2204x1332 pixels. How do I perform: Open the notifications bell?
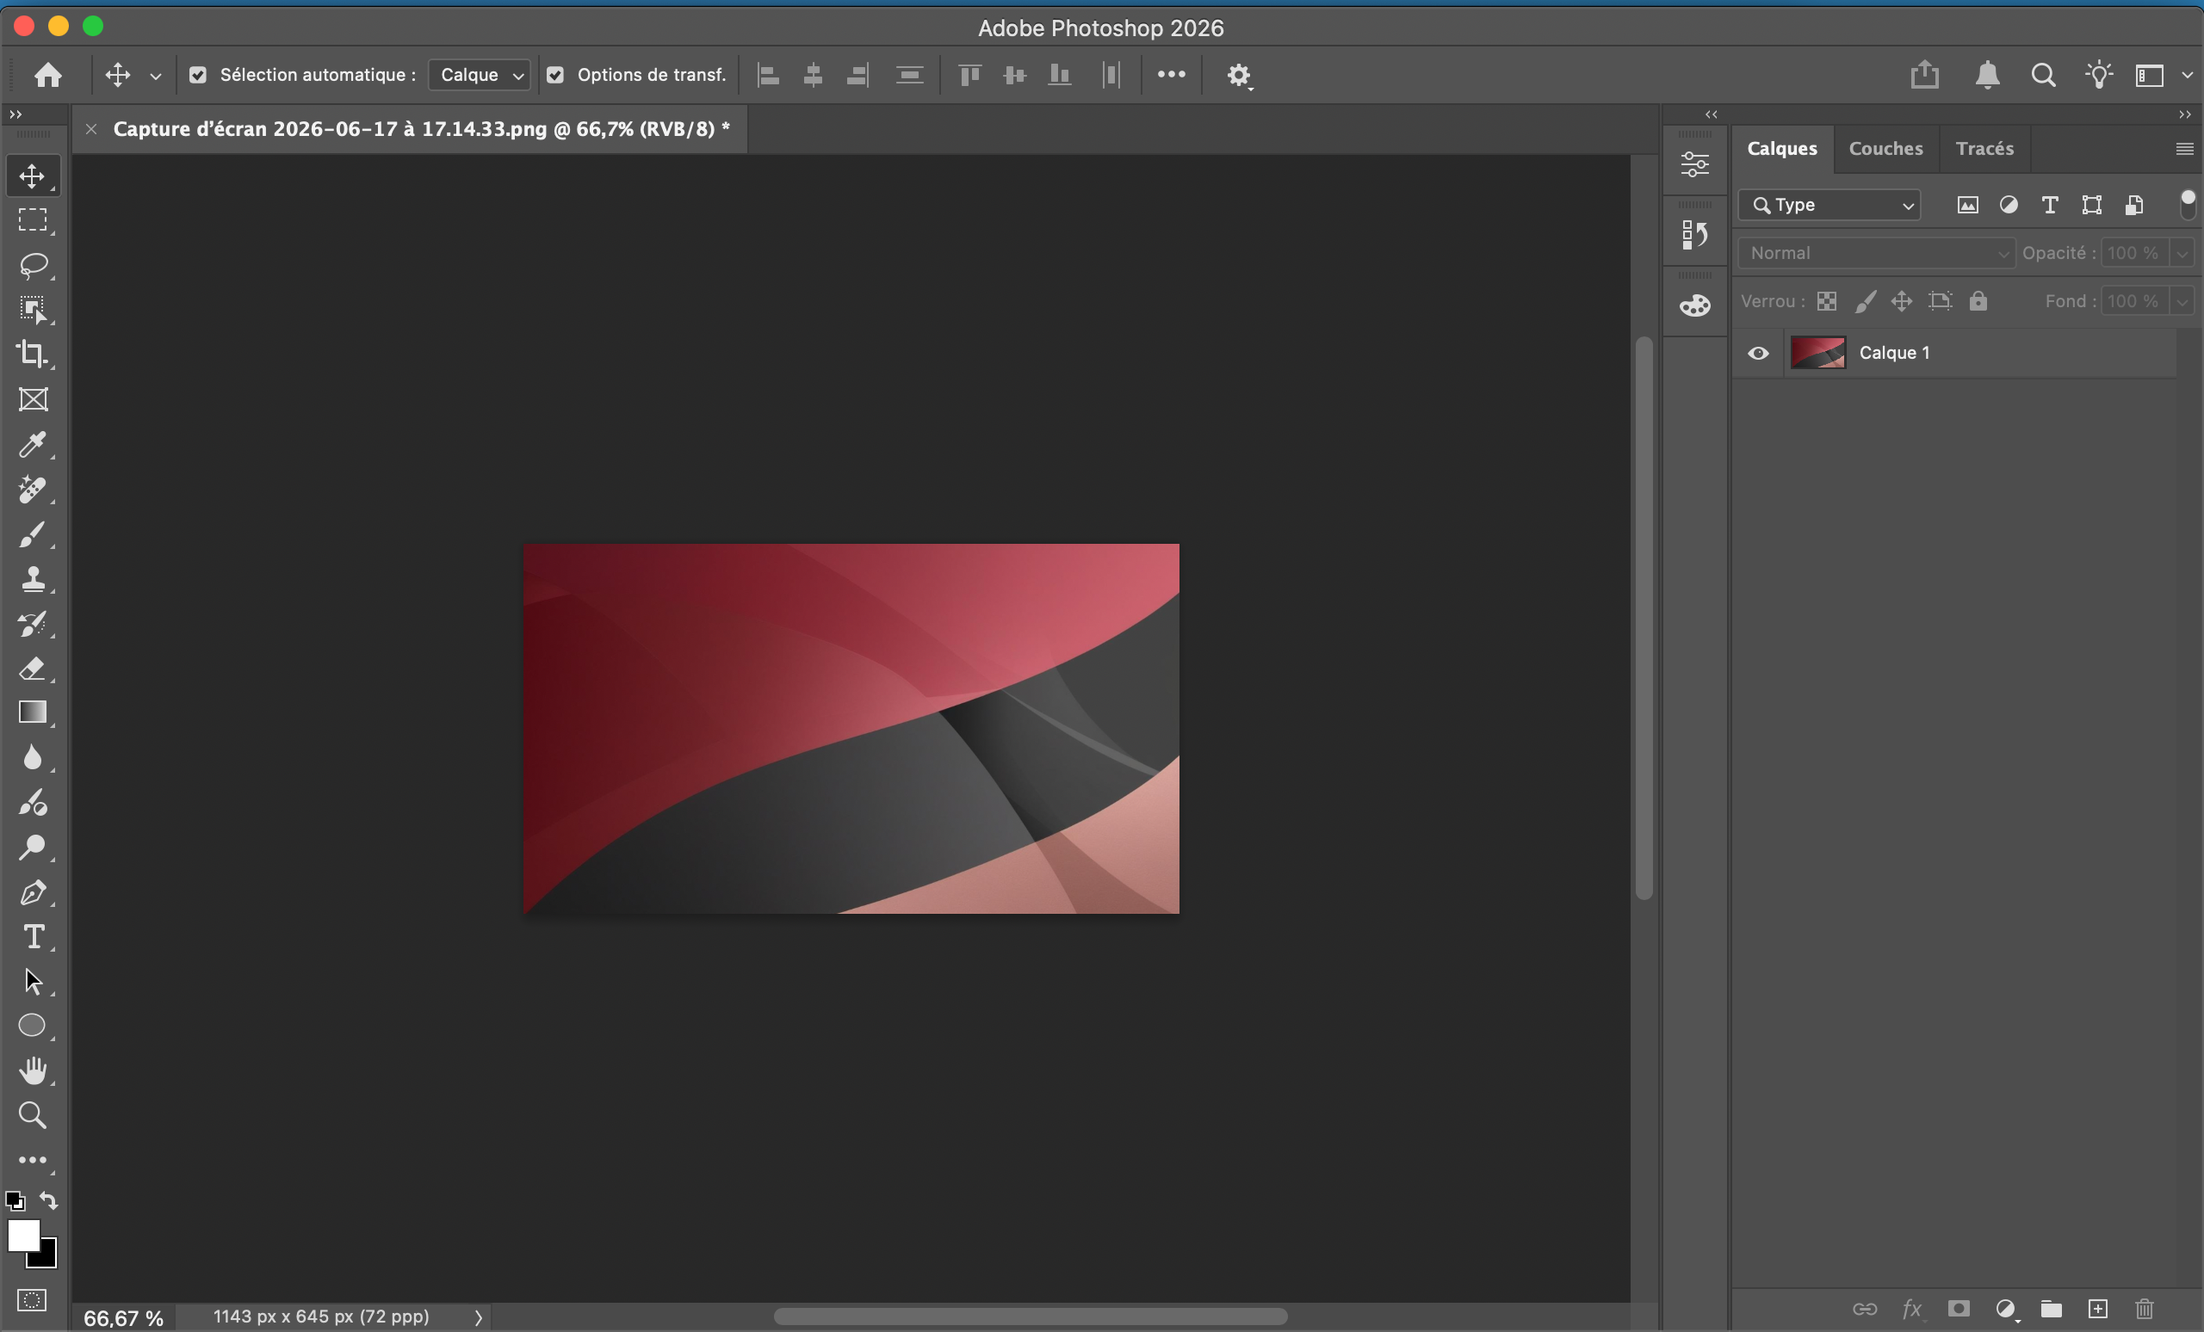point(1988,75)
